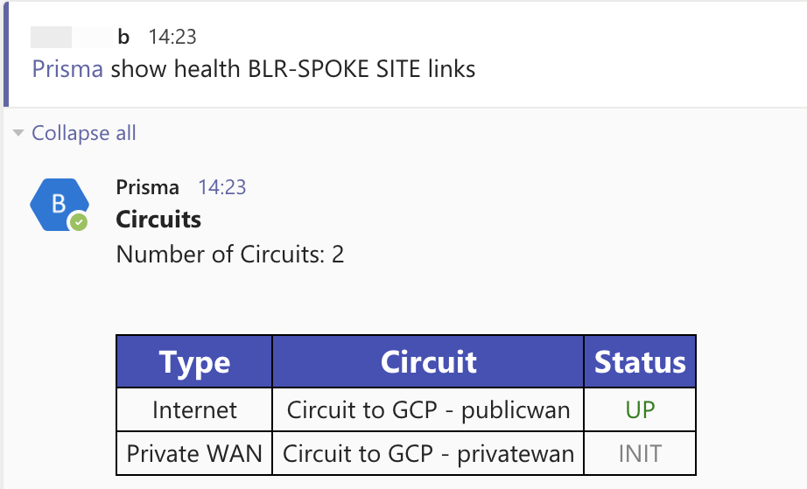Click the gray INIT status value
The width and height of the screenshot is (807, 489).
640,454
